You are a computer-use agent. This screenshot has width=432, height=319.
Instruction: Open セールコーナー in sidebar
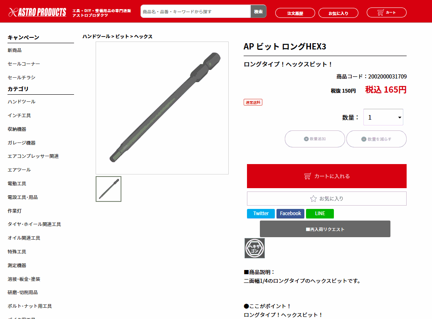pos(24,64)
